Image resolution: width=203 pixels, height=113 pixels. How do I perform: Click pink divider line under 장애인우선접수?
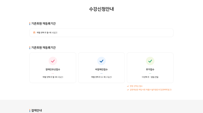(x=53, y=73)
